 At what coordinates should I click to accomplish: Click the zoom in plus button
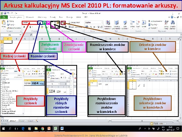tap(180, 124)
